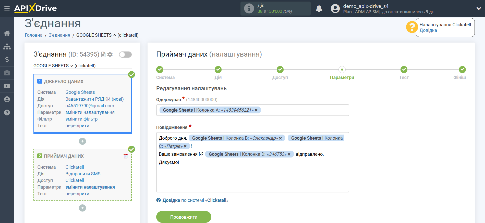Image resolution: width=485 pixels, height=223 pixels.
Task: Open o46519790@gmail.com access link
Action: [90, 106]
